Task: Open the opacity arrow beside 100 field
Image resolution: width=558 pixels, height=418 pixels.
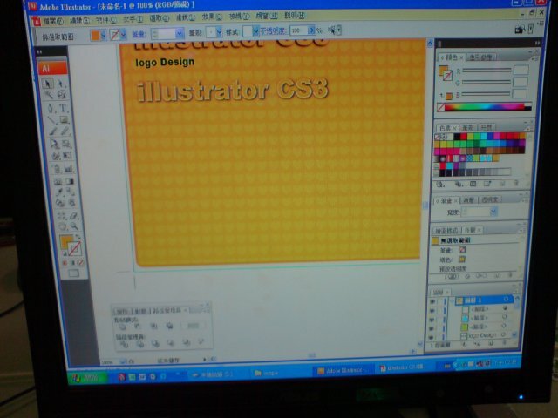Action: [311, 30]
